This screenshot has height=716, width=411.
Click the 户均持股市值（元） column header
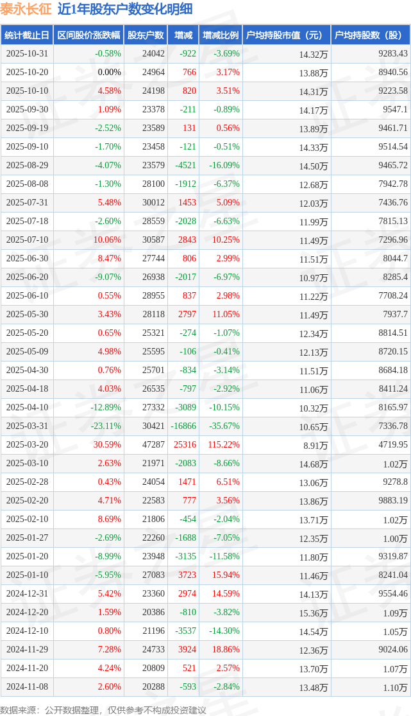(x=286, y=35)
